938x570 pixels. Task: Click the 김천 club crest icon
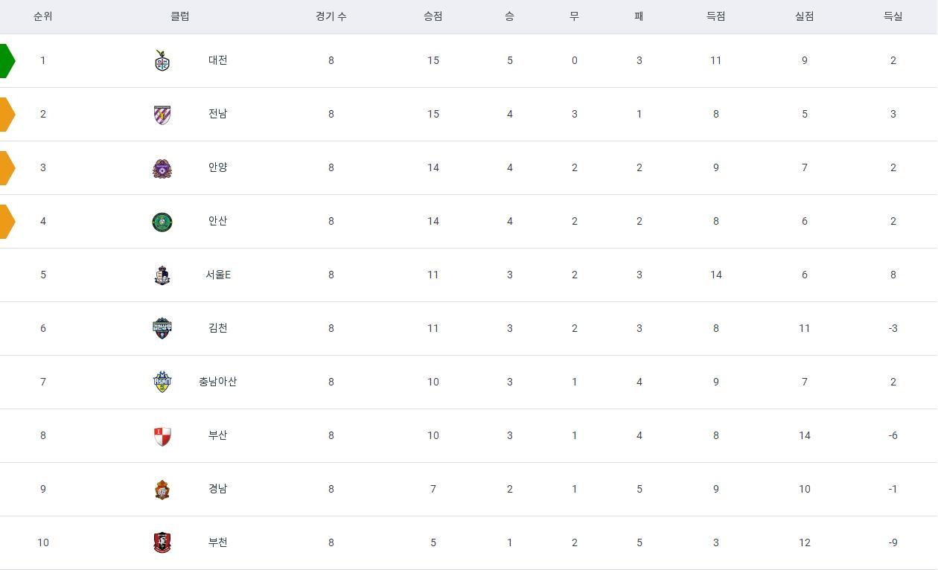click(162, 329)
